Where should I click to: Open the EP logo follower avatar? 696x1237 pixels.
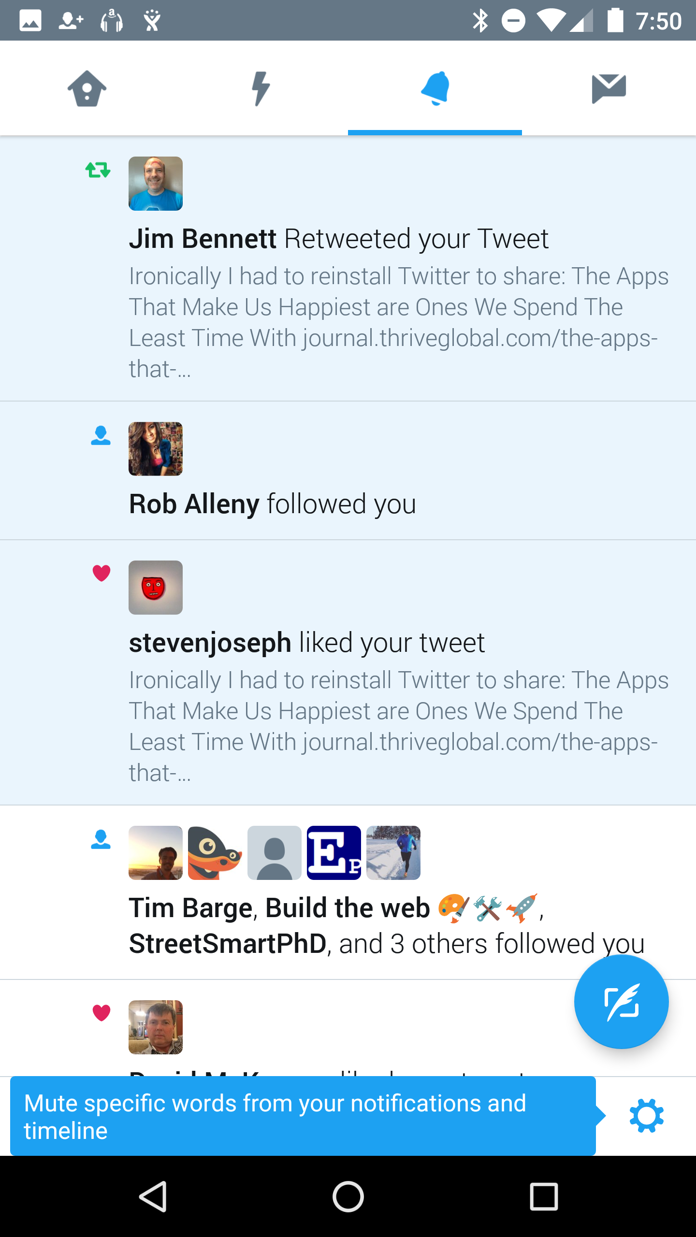tap(334, 853)
